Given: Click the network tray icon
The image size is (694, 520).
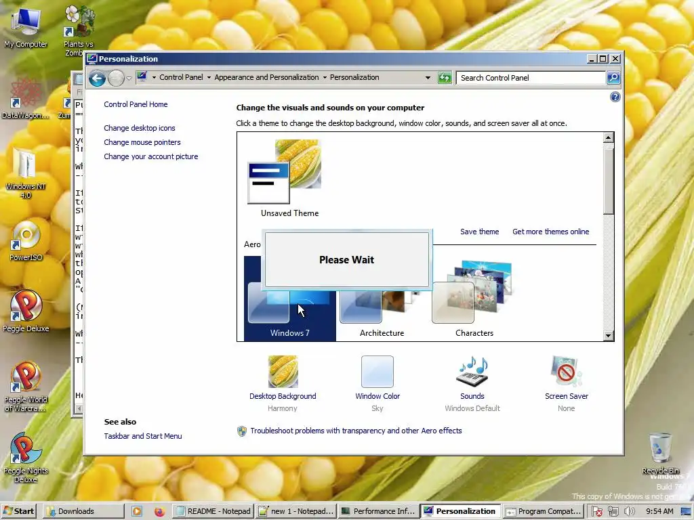Looking at the screenshot, I should point(613,512).
